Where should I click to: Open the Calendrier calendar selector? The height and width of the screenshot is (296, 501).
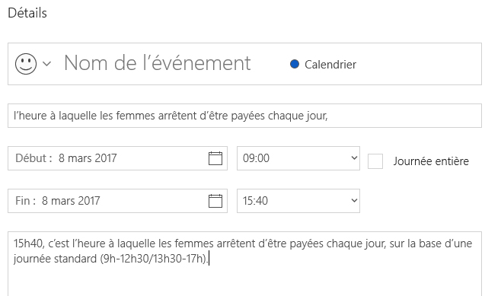(323, 65)
